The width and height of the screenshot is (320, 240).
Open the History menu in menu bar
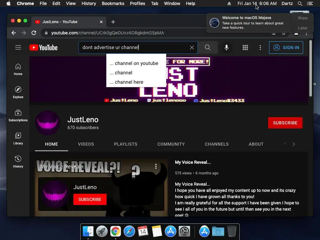tap(89, 3)
